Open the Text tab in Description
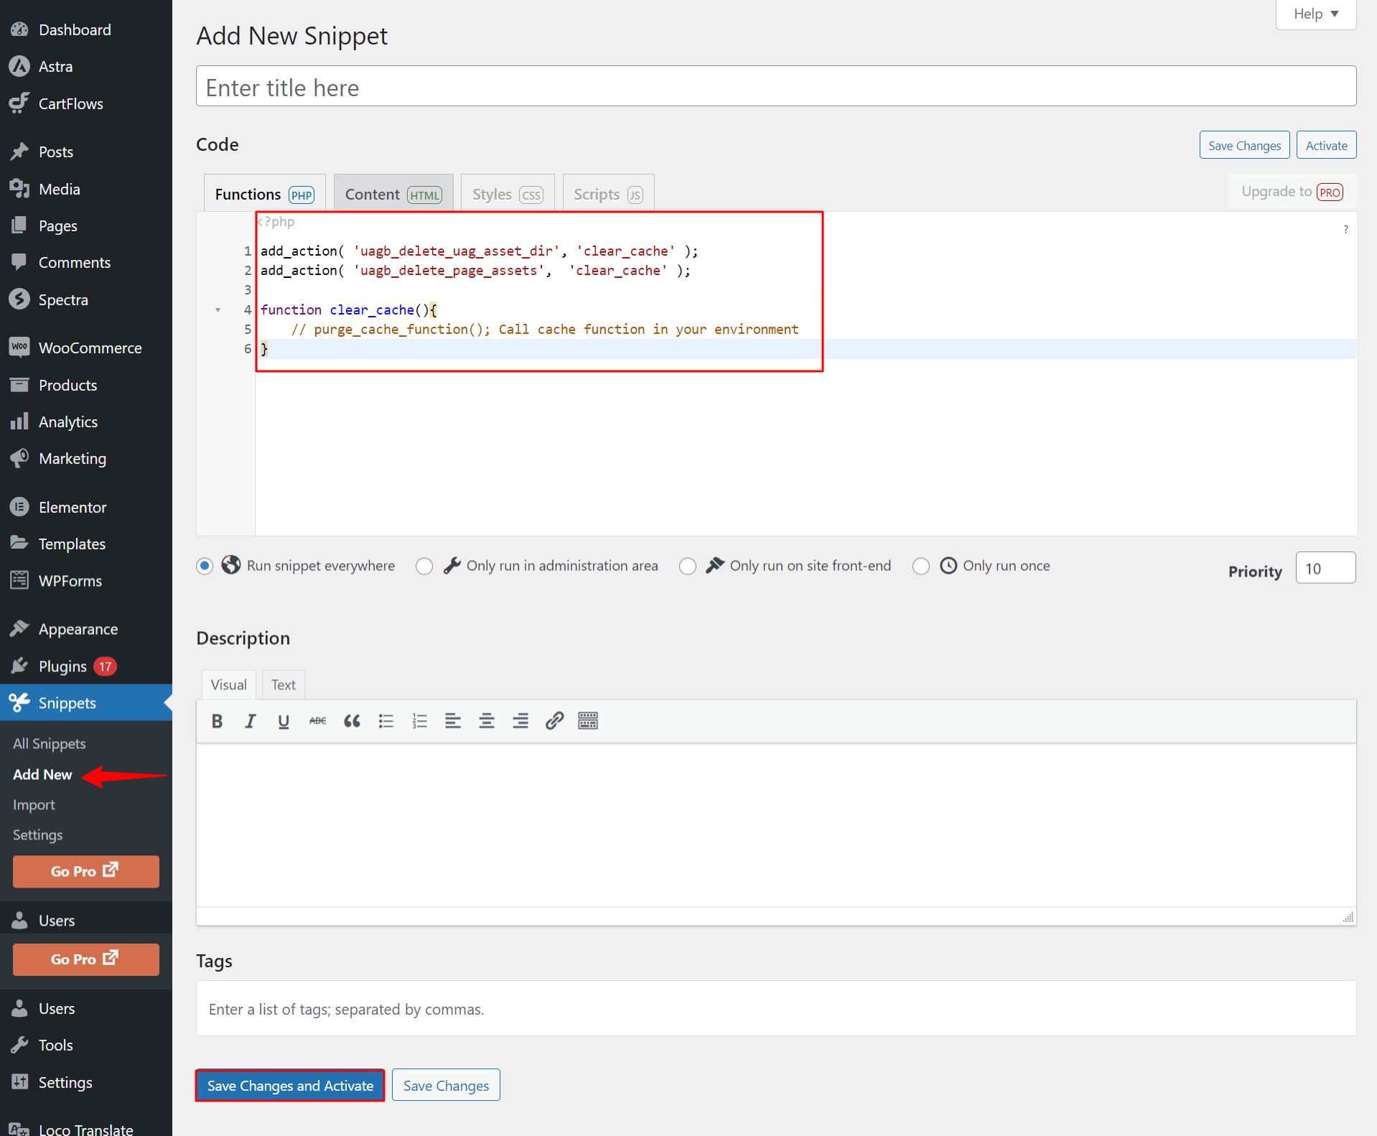 [x=283, y=685]
